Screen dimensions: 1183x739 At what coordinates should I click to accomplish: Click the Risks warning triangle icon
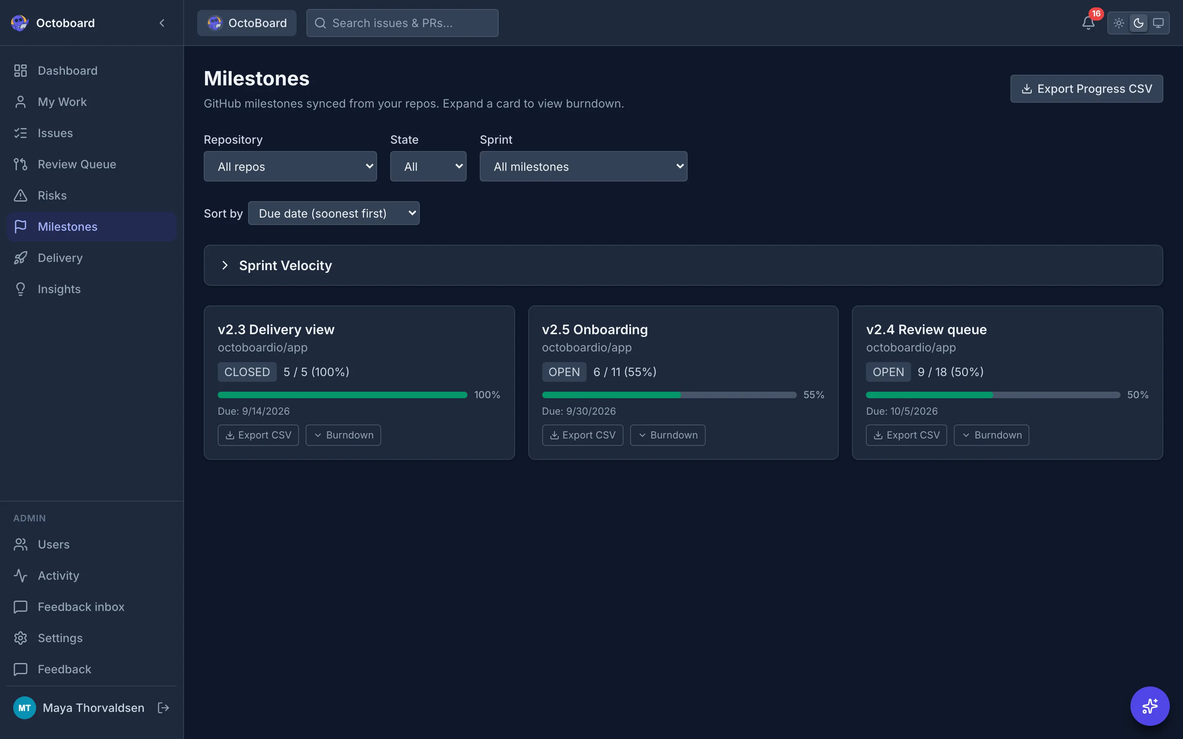tap(21, 195)
